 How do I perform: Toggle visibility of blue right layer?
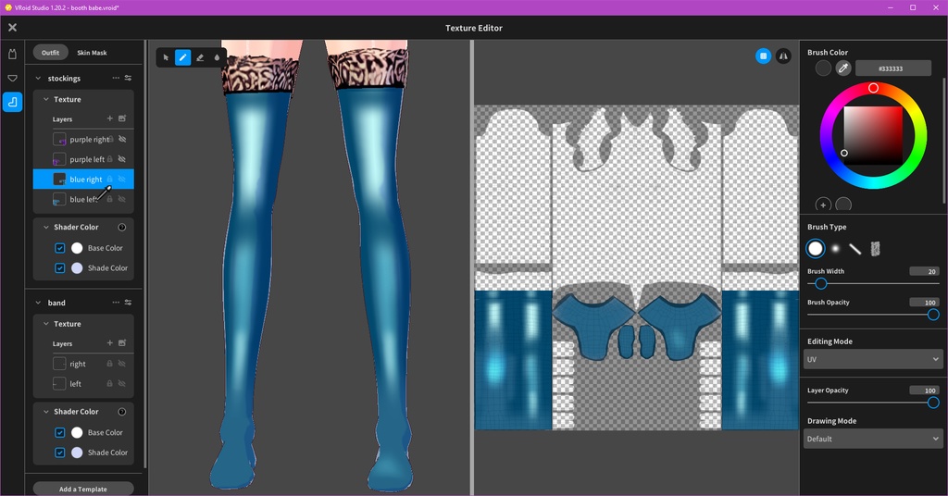coord(122,180)
